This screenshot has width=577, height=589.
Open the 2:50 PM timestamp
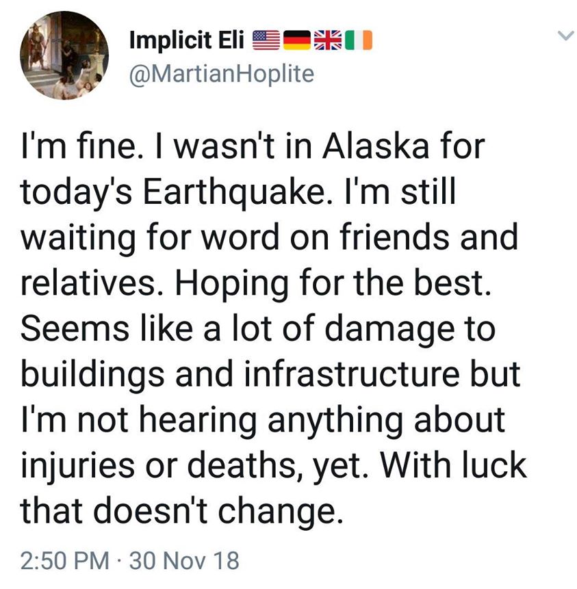point(64,561)
